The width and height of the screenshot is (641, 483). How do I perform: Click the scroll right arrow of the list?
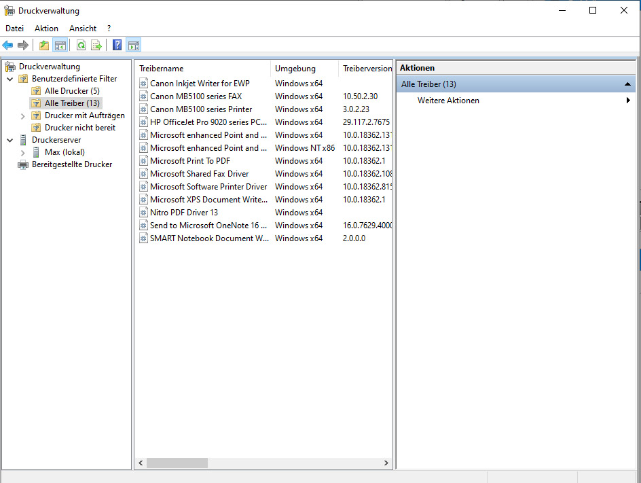point(386,463)
